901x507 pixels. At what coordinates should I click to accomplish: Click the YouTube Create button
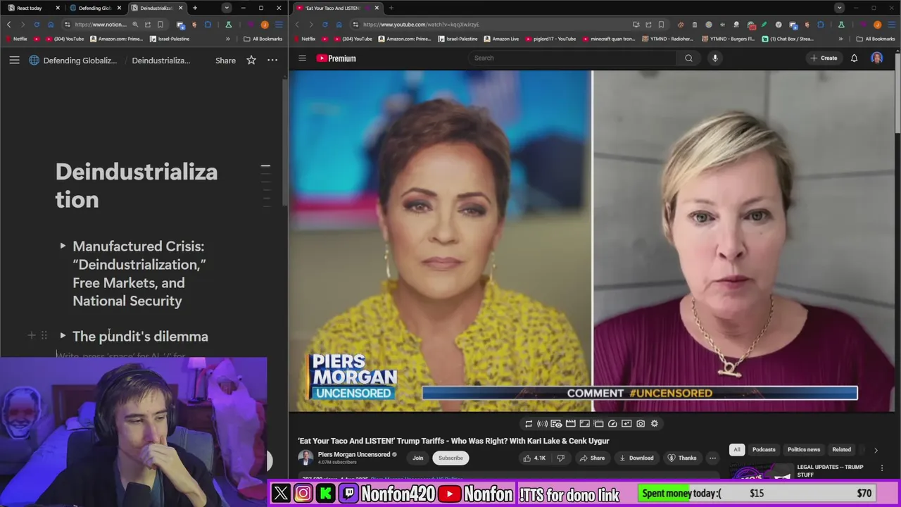[x=824, y=58]
